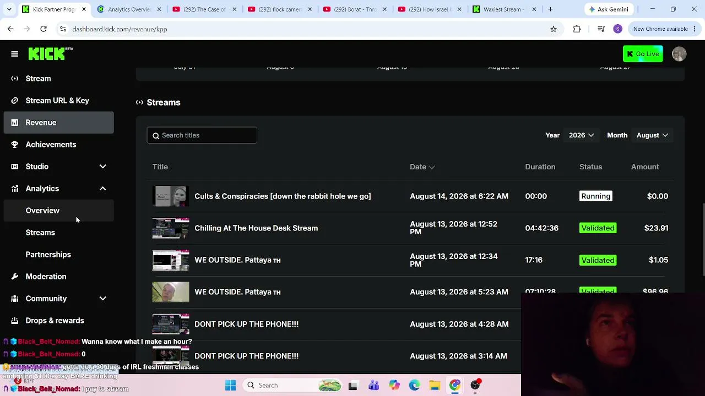
Task: Open the Chrome extensions puzzle icon
Action: (577, 29)
